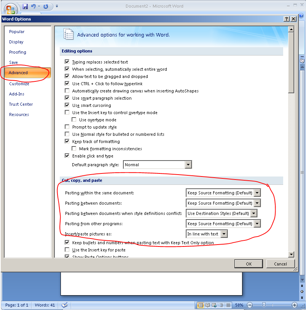This screenshot has width=306, height=310.
Task: Open Insert/paste pictures as dropdown
Action: pyautogui.click(x=224, y=234)
